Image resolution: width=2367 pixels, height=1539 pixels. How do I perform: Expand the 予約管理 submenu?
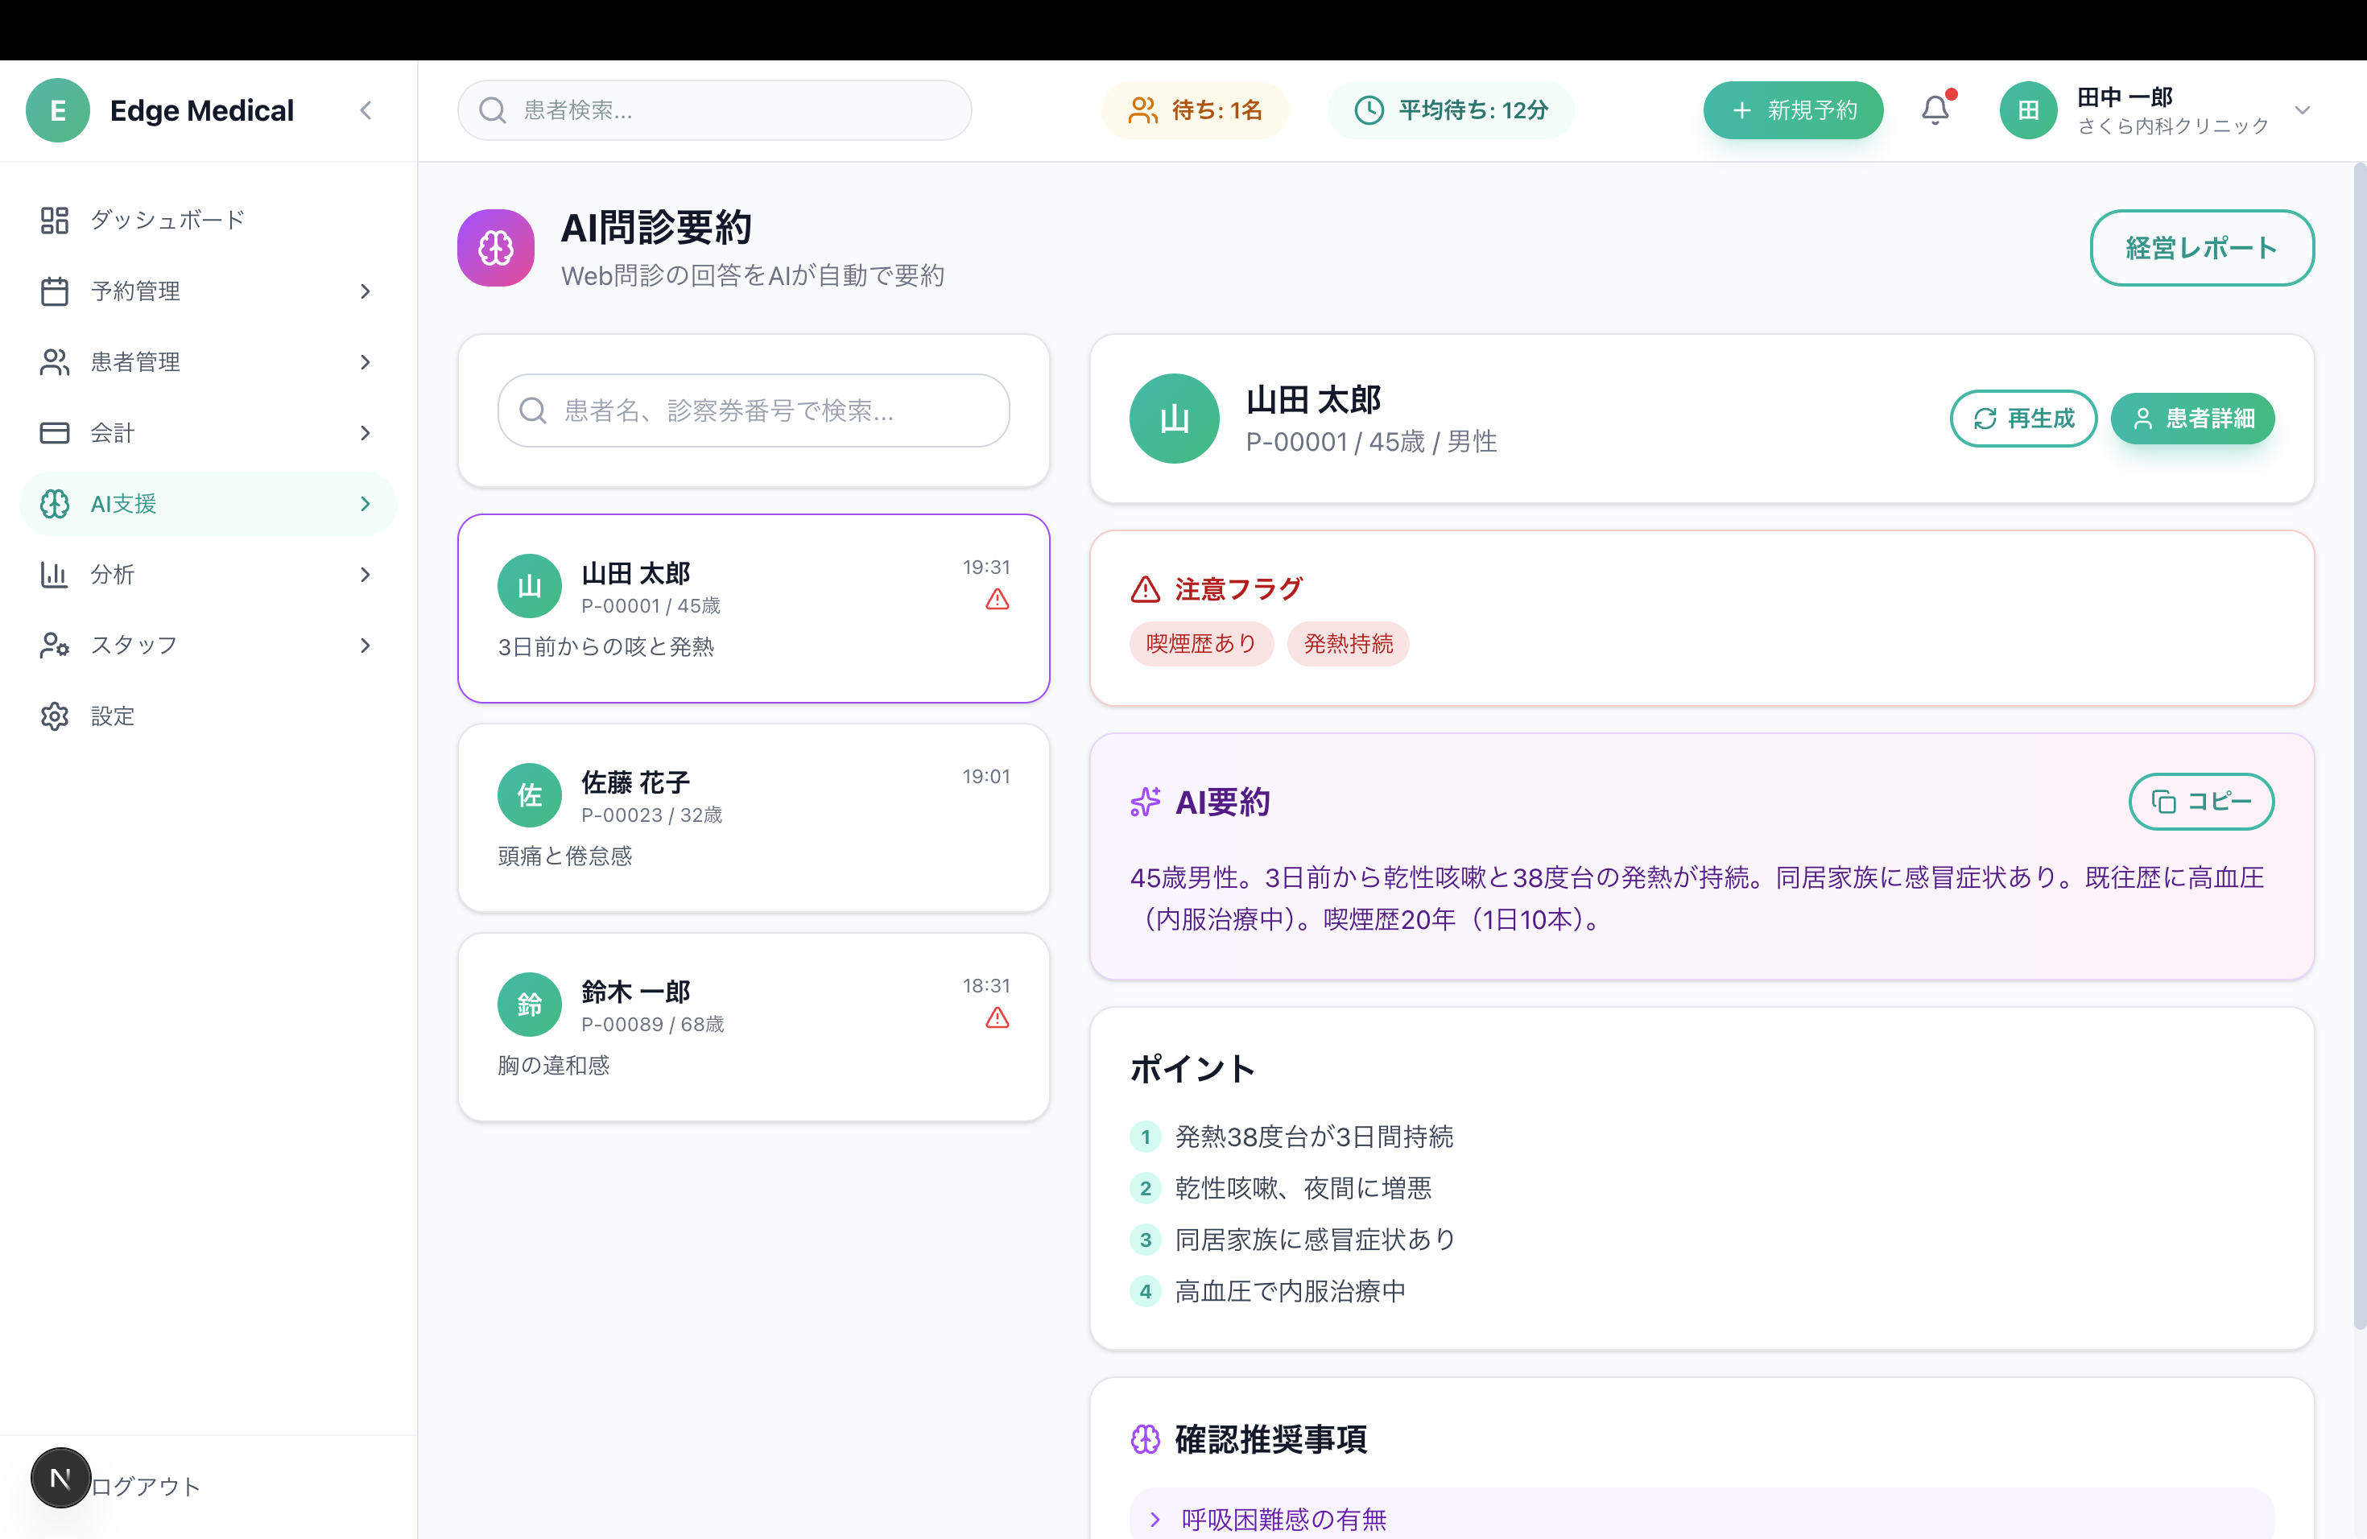tap(365, 291)
